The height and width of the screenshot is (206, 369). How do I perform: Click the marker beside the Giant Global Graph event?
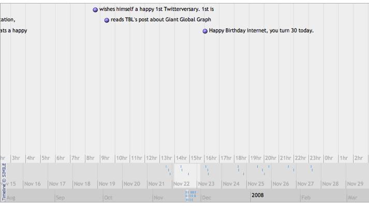click(107, 20)
